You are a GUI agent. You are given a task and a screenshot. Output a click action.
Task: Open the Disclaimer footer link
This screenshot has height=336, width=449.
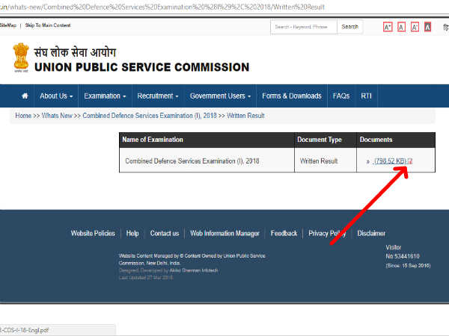371,234
